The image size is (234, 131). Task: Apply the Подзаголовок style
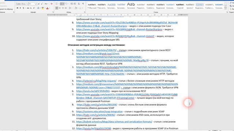(x=141, y=6)
